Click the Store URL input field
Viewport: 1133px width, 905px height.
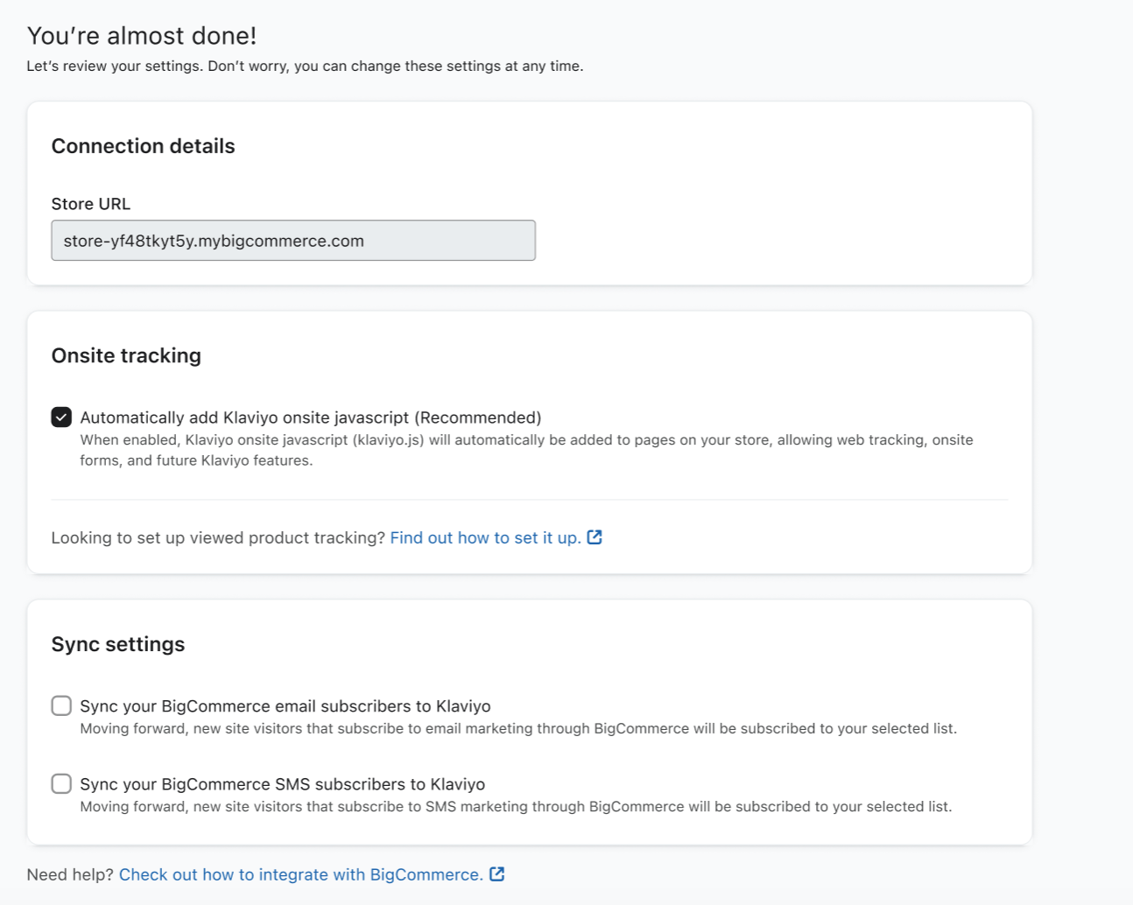[x=292, y=241]
